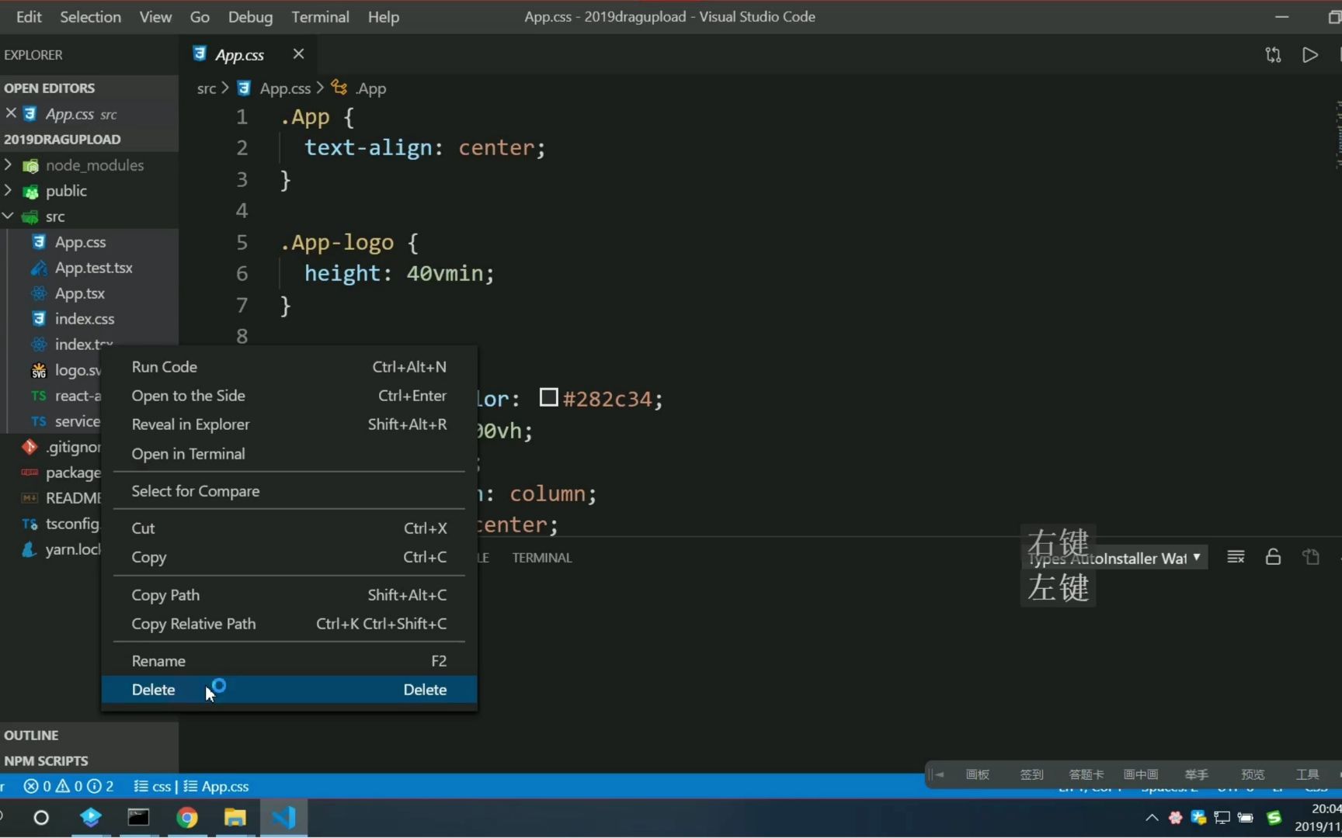Viewport: 1342px width, 838px height.
Task: Choose Select for Compare entry
Action: 289,491
